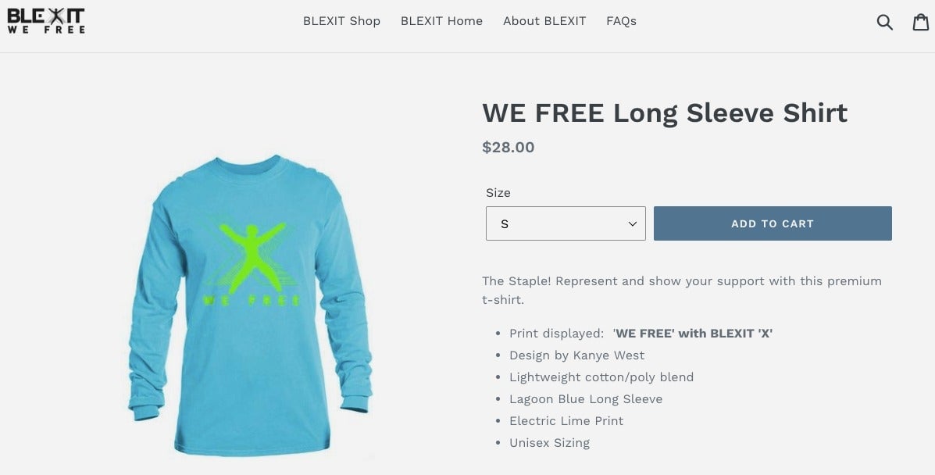Click the 'Electric Lime Print' bullet
Viewport: 935px width, 475px height.
coord(566,421)
